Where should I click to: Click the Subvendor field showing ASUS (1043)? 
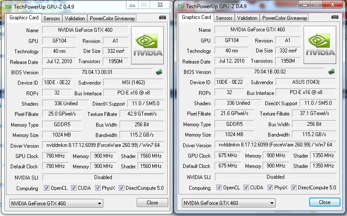tap(306, 82)
